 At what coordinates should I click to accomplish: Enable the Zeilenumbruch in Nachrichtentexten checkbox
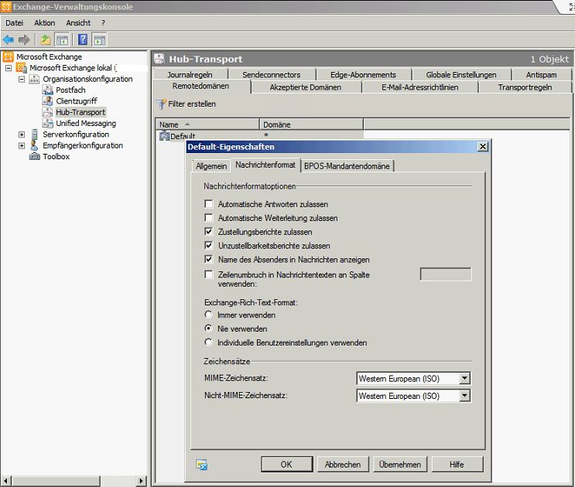click(x=209, y=274)
